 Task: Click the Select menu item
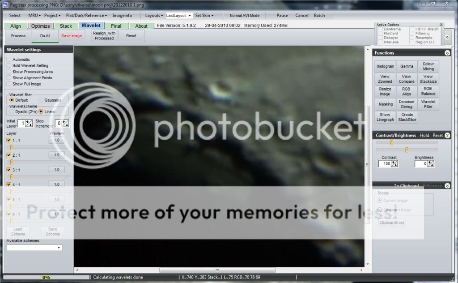click(x=15, y=16)
